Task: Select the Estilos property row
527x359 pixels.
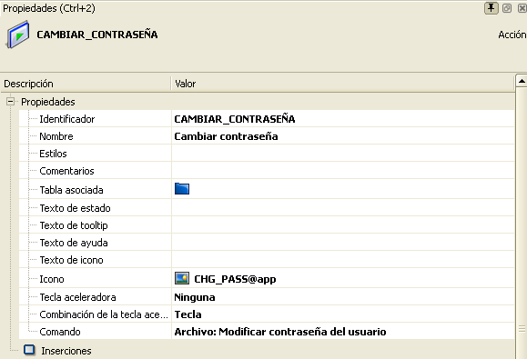Action: pos(267,154)
